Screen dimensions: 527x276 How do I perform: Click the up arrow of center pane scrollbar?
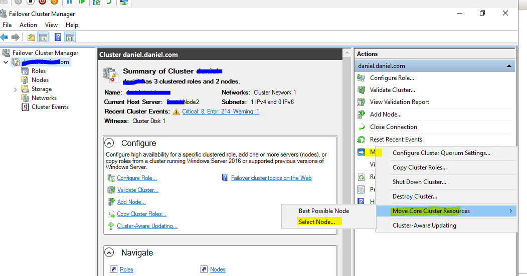tap(347, 53)
